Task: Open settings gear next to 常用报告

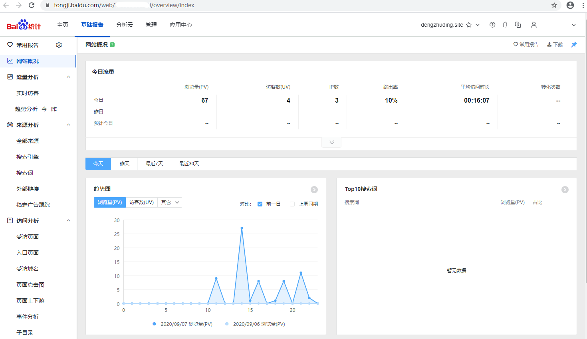Action: 59,45
